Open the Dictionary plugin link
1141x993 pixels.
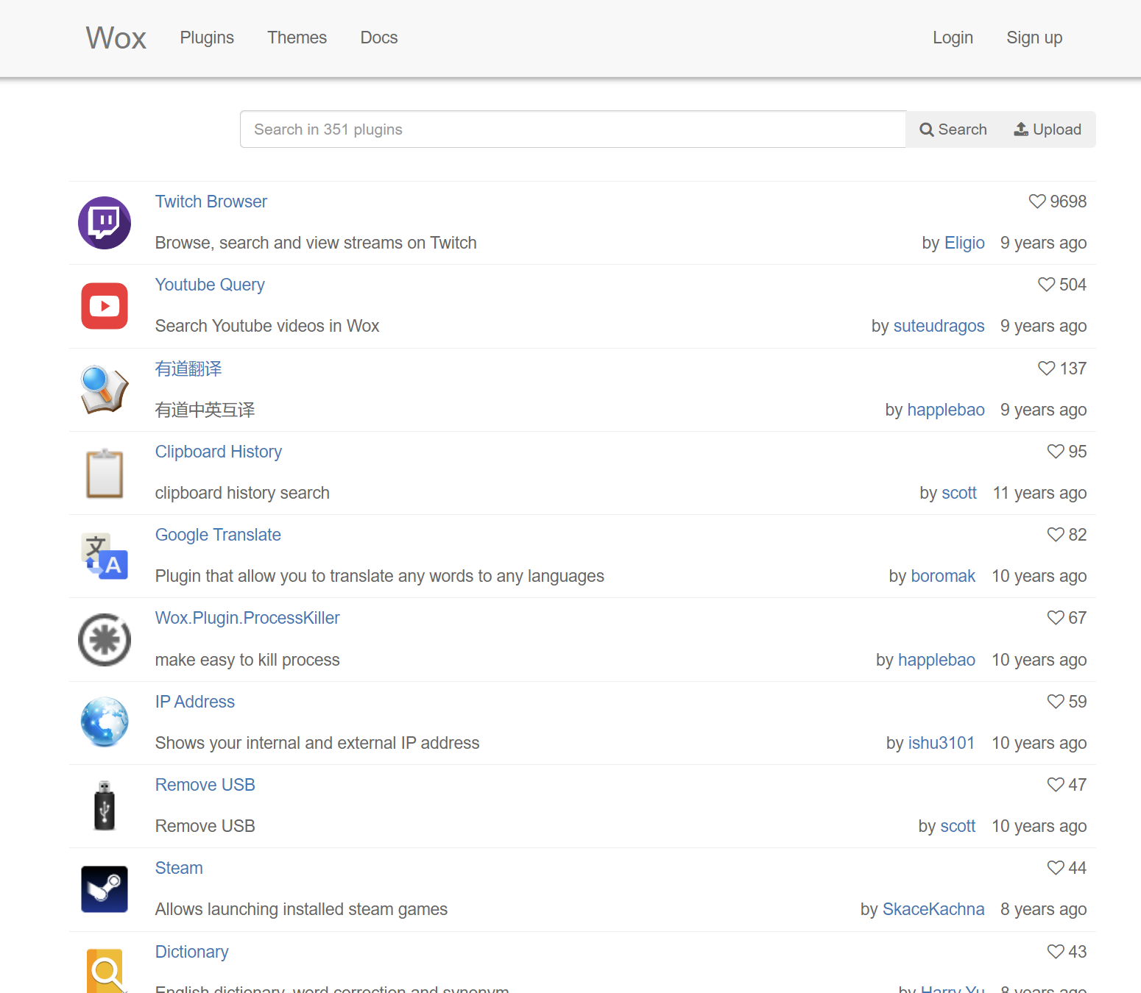192,952
